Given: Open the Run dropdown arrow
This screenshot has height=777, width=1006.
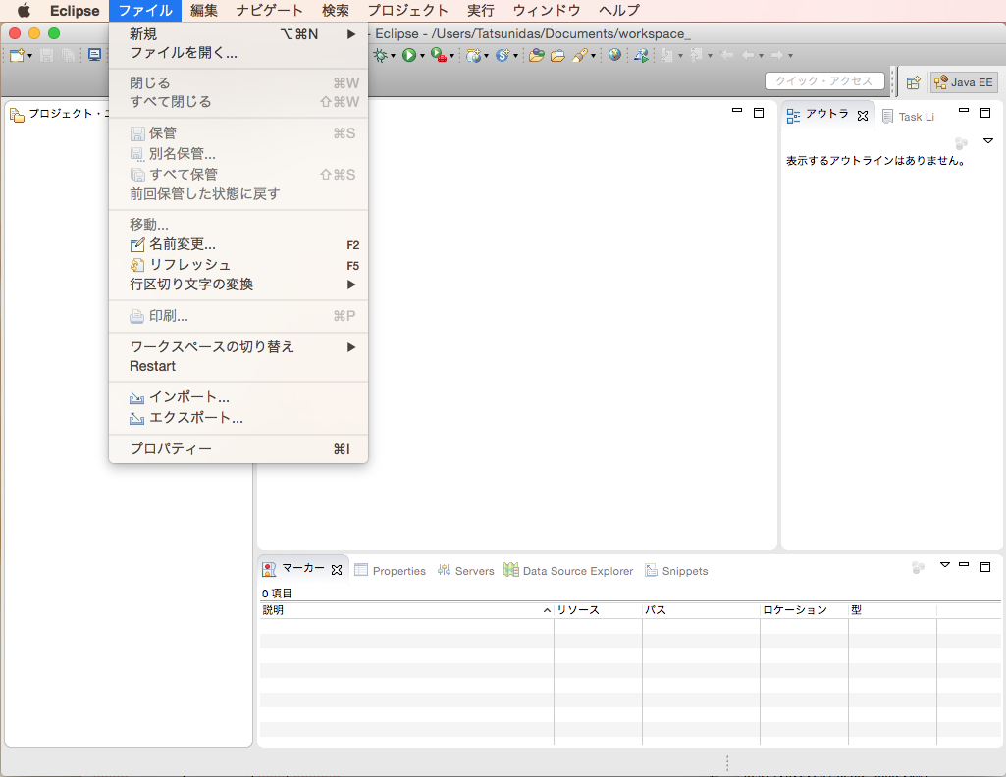Looking at the screenshot, I should [x=422, y=56].
